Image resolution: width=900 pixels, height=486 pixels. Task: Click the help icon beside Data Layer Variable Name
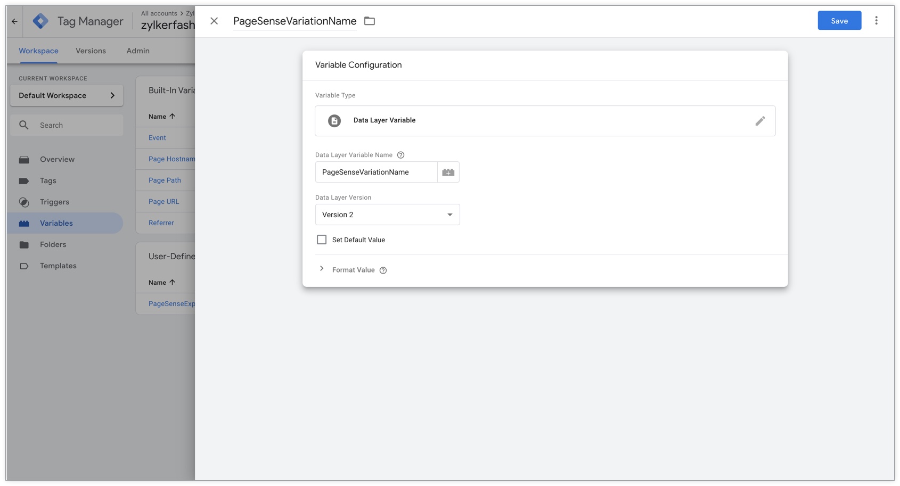tap(401, 155)
